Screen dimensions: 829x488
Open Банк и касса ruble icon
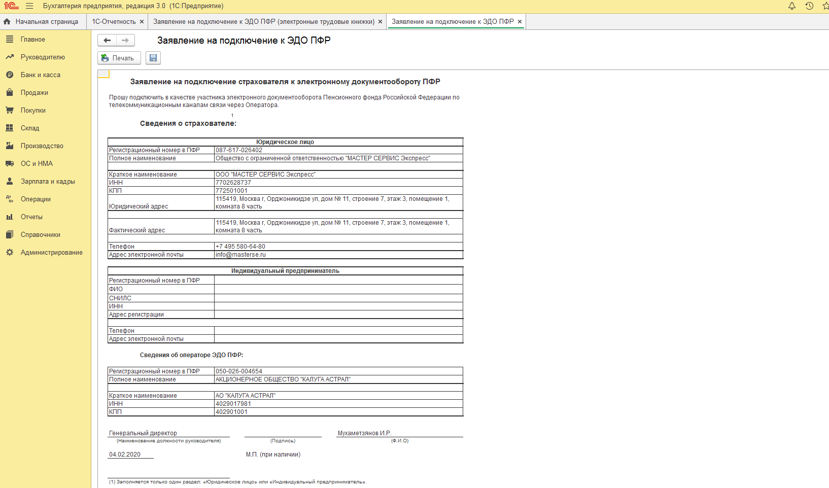pyautogui.click(x=10, y=75)
